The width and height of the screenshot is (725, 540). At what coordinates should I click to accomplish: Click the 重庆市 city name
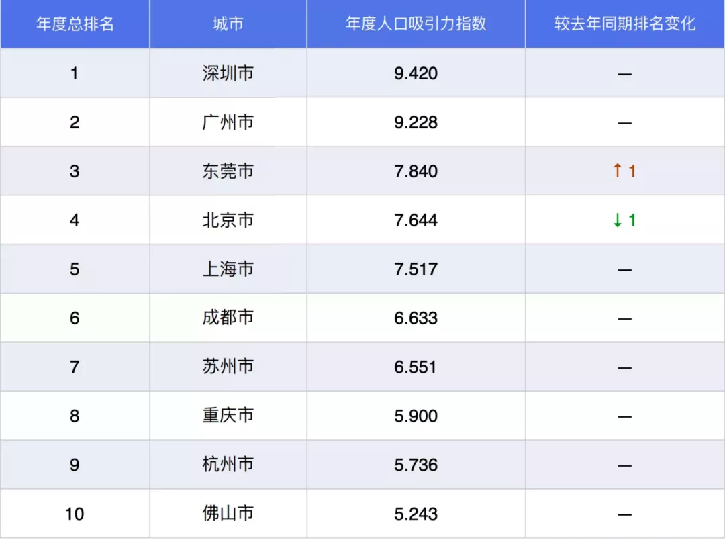(228, 416)
